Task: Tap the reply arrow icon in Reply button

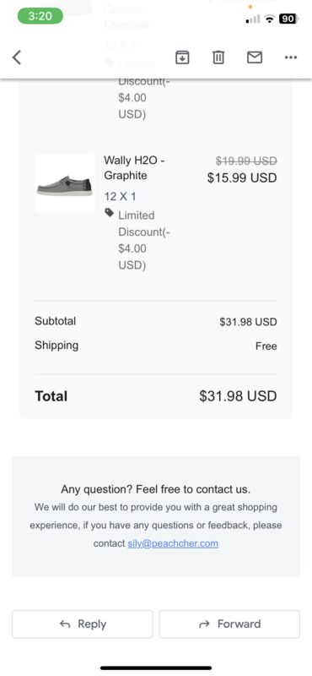Action: click(x=65, y=624)
